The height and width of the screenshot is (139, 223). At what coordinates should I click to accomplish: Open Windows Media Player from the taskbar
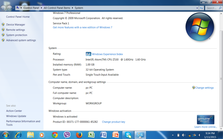point(42,135)
